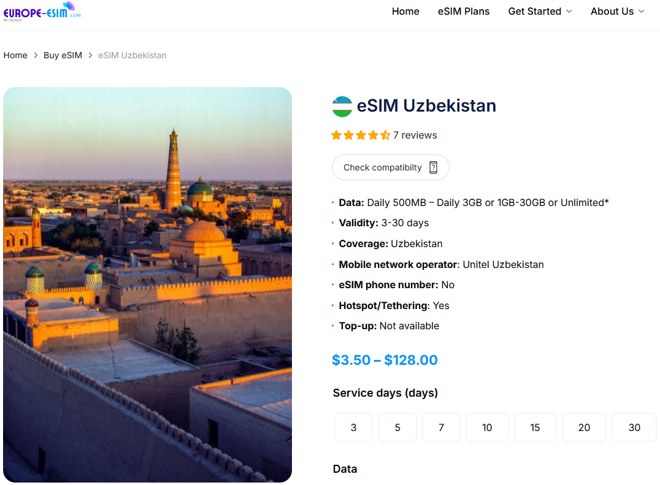The image size is (660, 485).
Task: Select the 30-day service option
Action: click(634, 427)
